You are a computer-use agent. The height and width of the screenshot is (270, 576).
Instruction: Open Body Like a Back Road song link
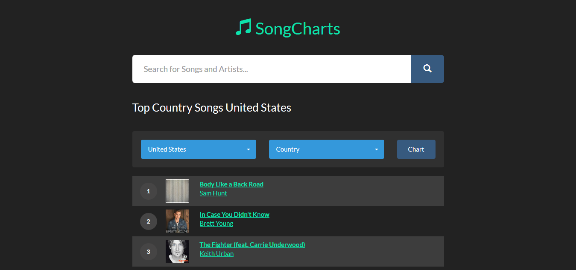pos(231,184)
